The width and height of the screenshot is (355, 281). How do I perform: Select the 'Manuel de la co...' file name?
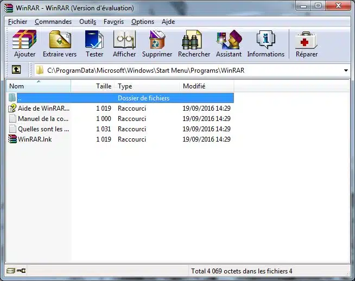(x=43, y=119)
